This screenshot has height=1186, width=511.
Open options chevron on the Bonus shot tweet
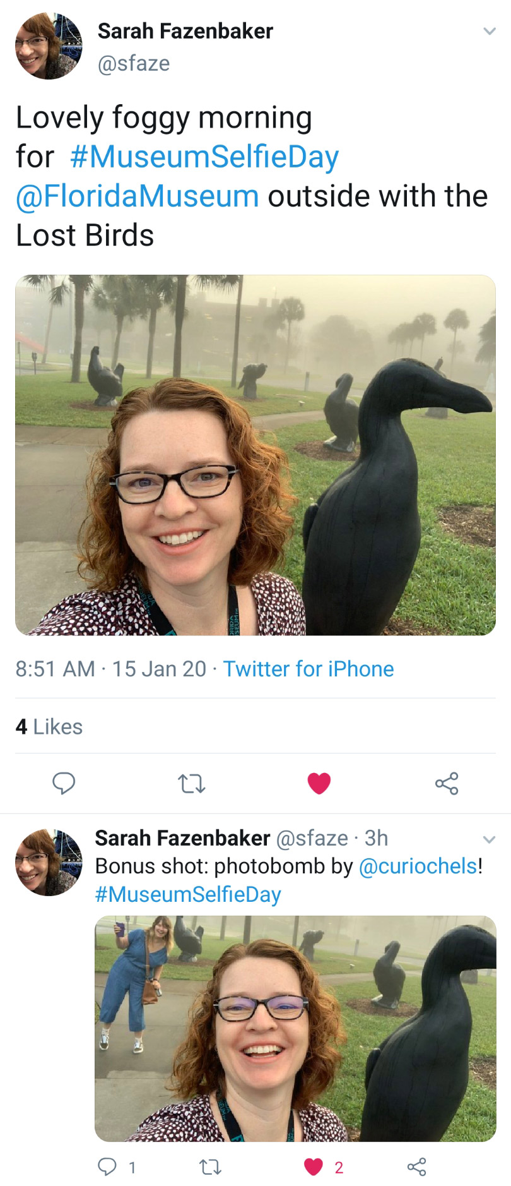tap(489, 839)
